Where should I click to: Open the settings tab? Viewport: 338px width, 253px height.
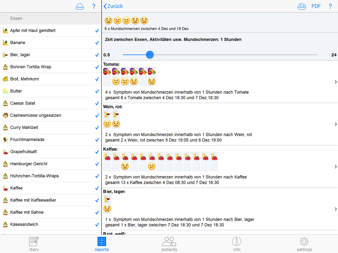click(x=304, y=244)
